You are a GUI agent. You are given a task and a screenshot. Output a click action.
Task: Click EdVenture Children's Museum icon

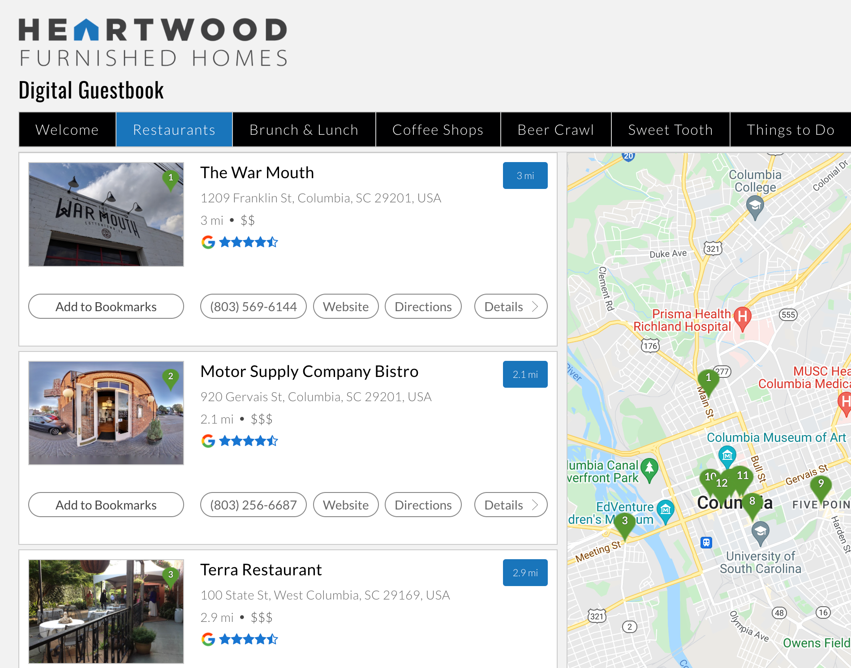pyautogui.click(x=666, y=511)
